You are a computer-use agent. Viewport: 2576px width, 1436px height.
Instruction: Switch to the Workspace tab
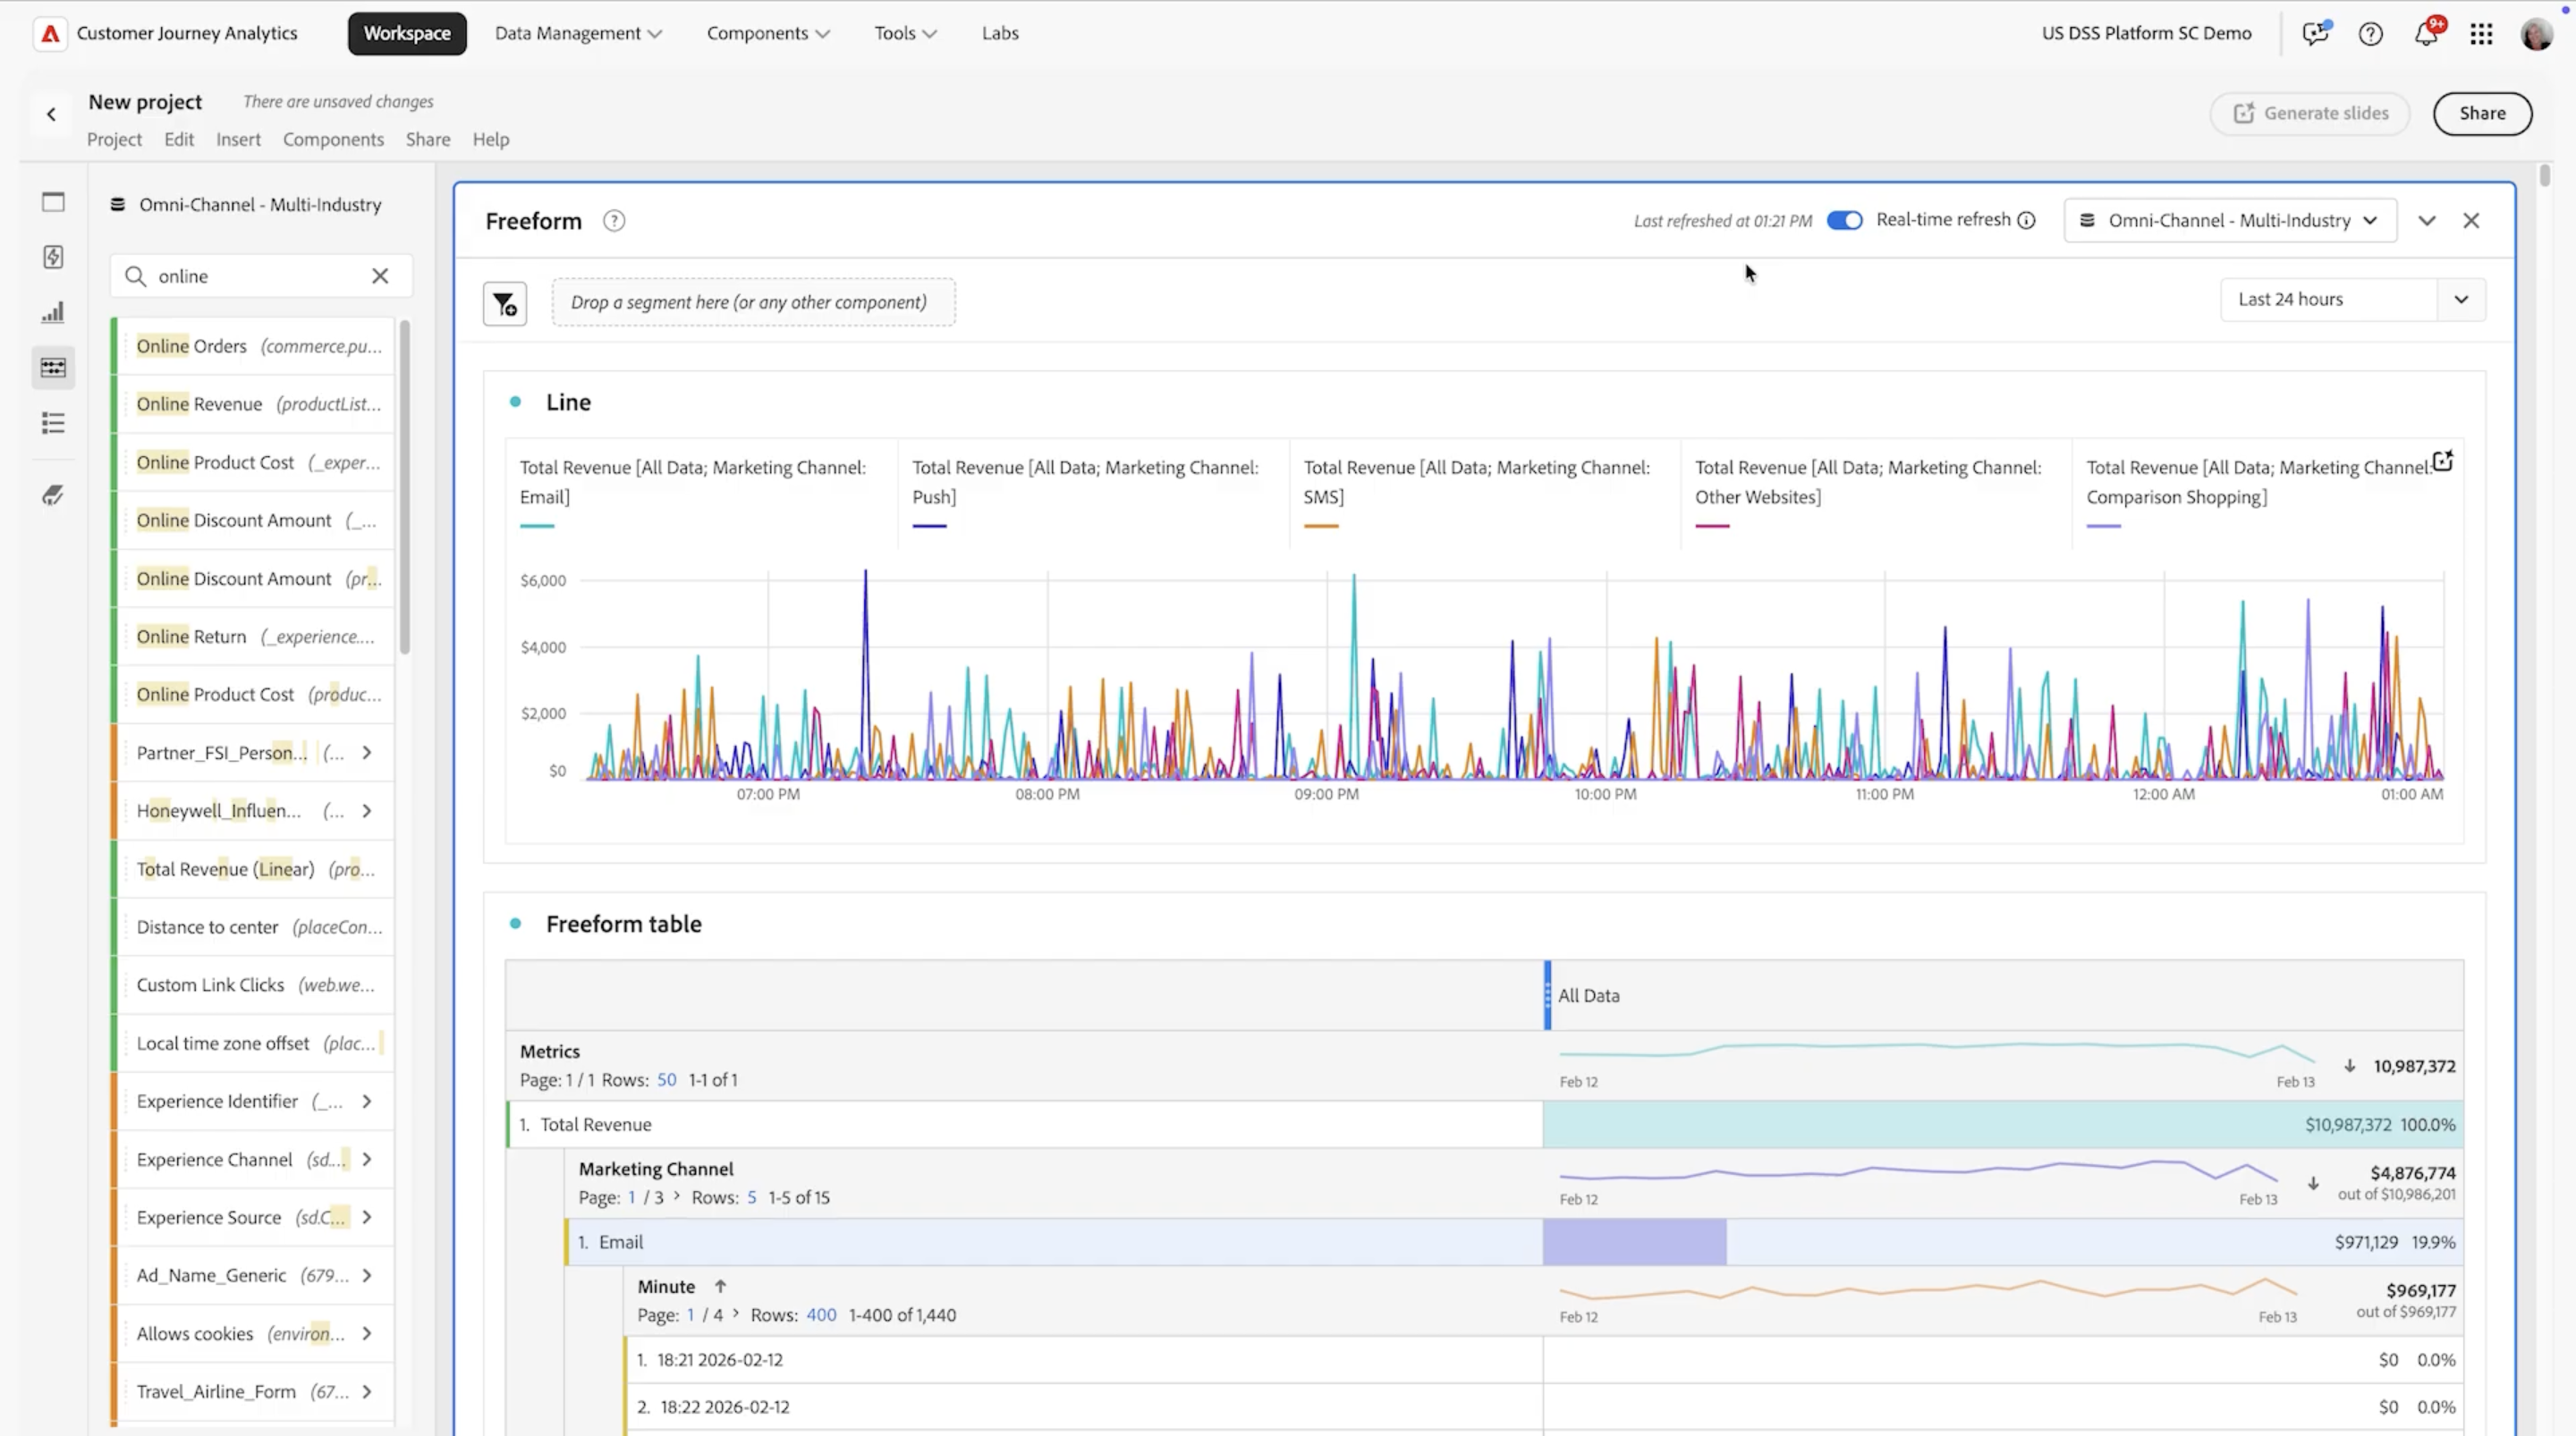coord(407,33)
